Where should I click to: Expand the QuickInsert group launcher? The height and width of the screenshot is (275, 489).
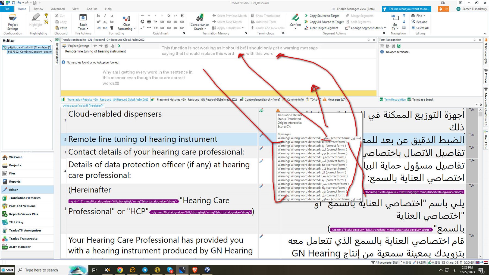click(184, 33)
